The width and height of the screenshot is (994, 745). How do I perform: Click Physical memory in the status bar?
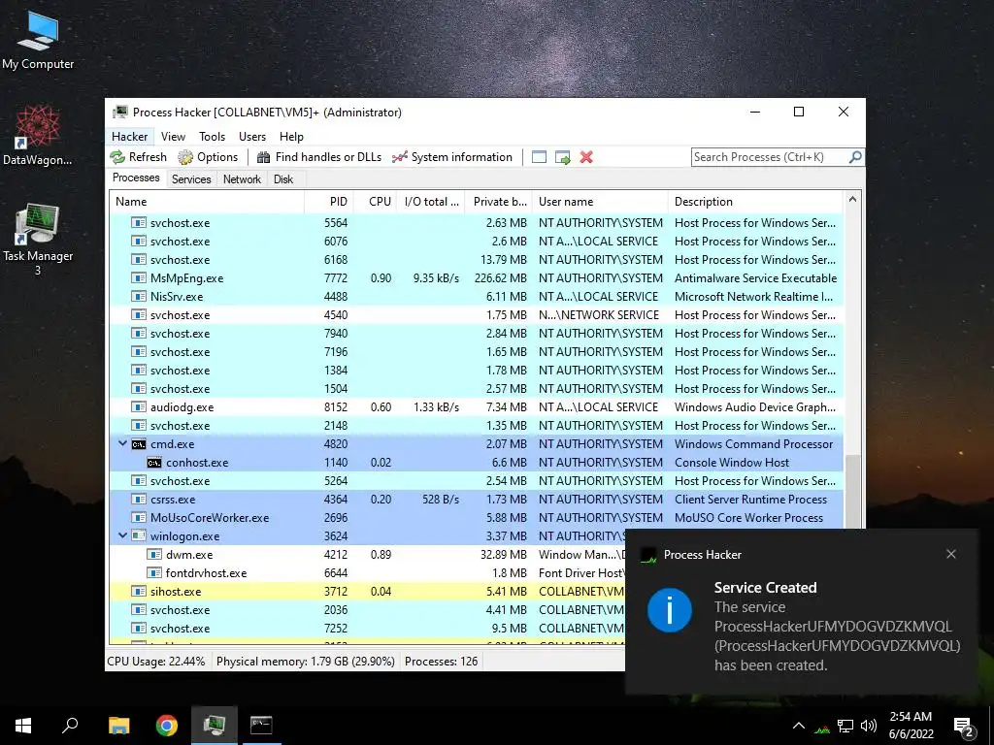click(x=306, y=662)
